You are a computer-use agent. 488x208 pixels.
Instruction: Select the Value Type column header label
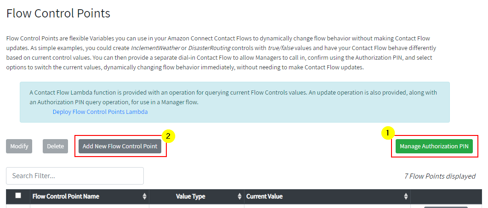tap(191, 197)
